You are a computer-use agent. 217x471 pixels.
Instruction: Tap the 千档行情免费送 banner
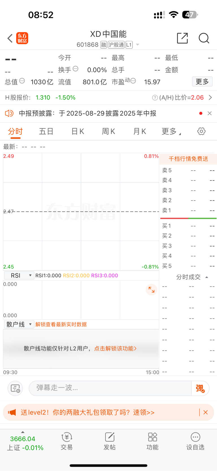click(188, 159)
